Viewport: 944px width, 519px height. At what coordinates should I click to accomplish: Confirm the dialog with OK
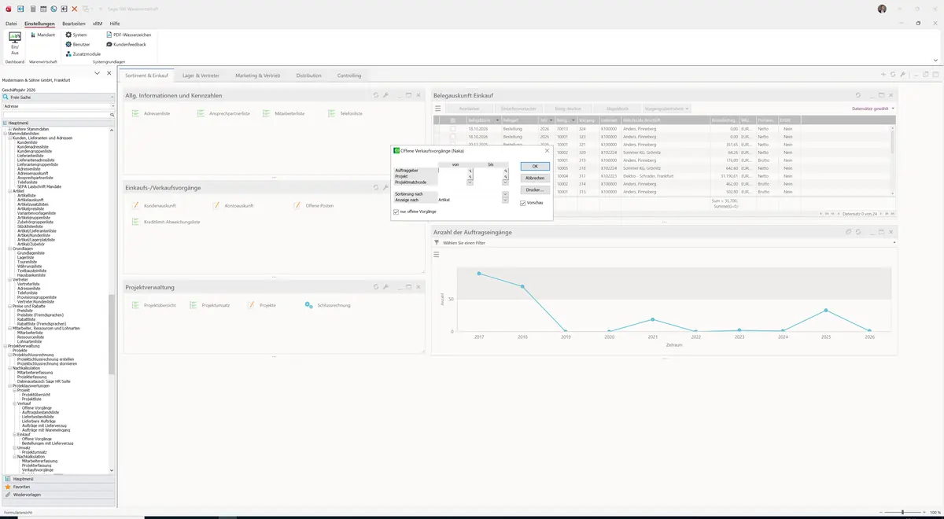[x=535, y=167]
